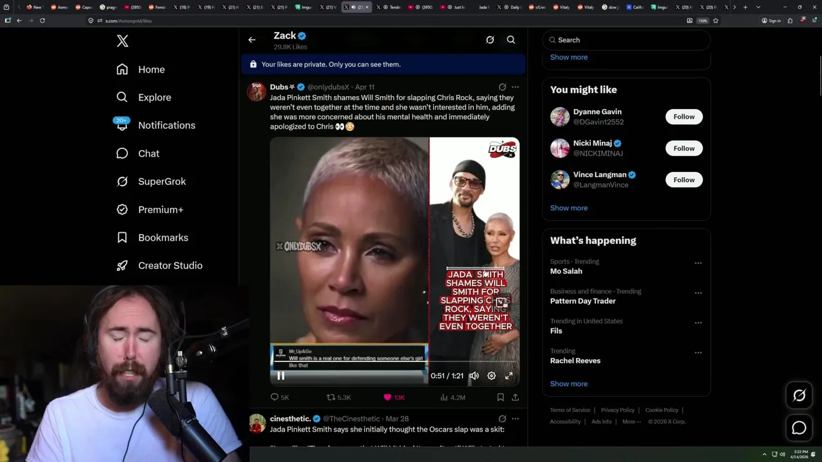Viewport: 822px width, 462px height.
Task: Open the Fils trending topic
Action: [556, 331]
